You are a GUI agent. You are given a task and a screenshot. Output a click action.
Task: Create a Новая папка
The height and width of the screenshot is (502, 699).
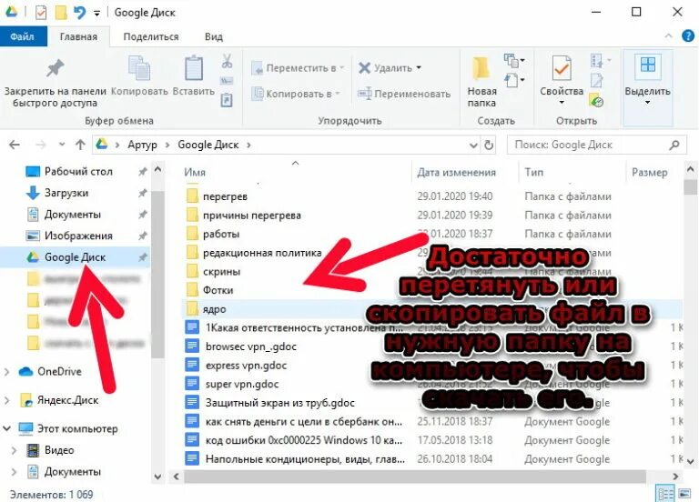(481, 80)
